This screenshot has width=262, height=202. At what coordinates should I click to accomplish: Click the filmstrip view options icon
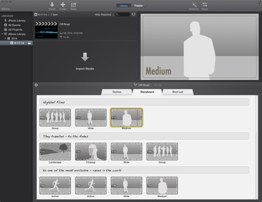[x=134, y=15]
